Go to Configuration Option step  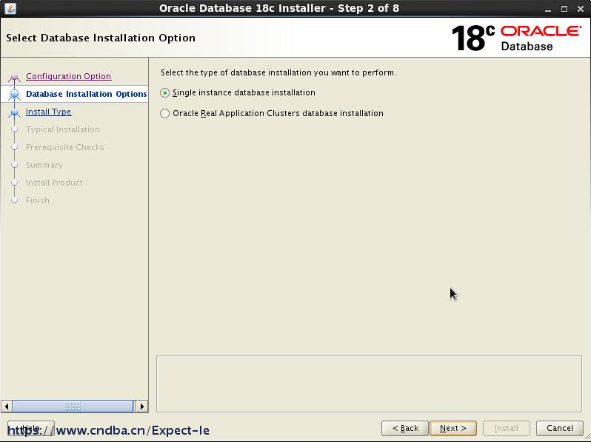[x=69, y=76]
